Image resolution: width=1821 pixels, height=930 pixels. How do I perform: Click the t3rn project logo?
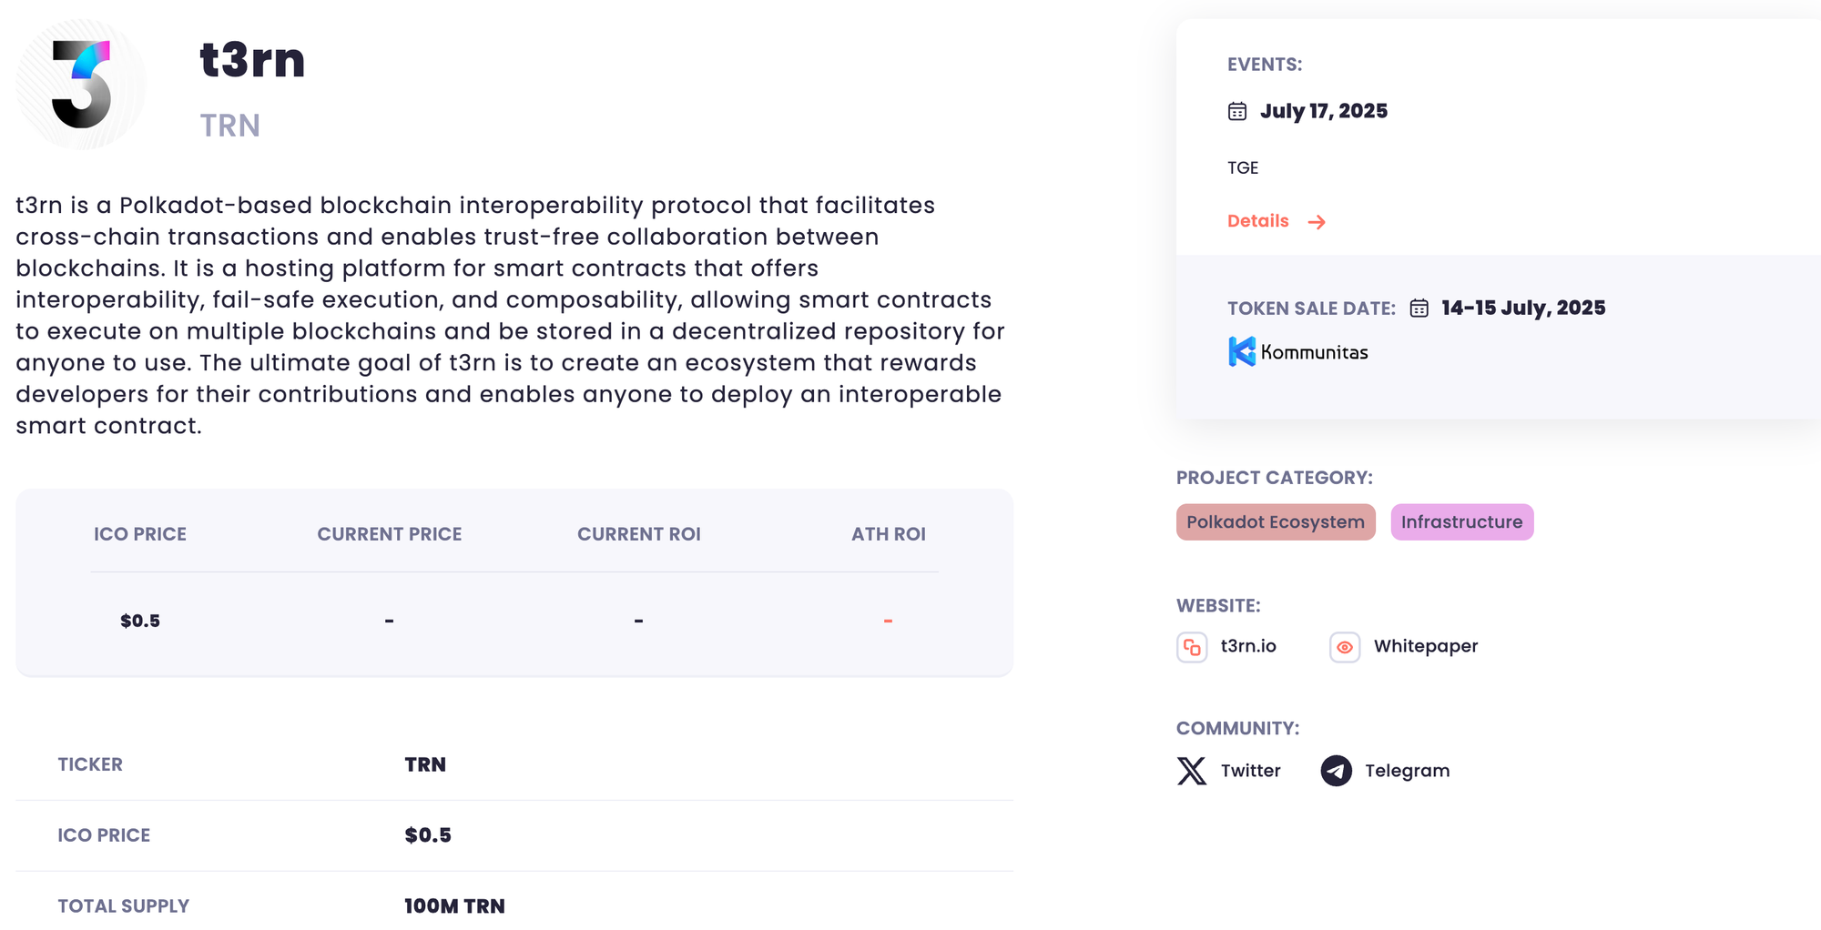click(x=81, y=85)
